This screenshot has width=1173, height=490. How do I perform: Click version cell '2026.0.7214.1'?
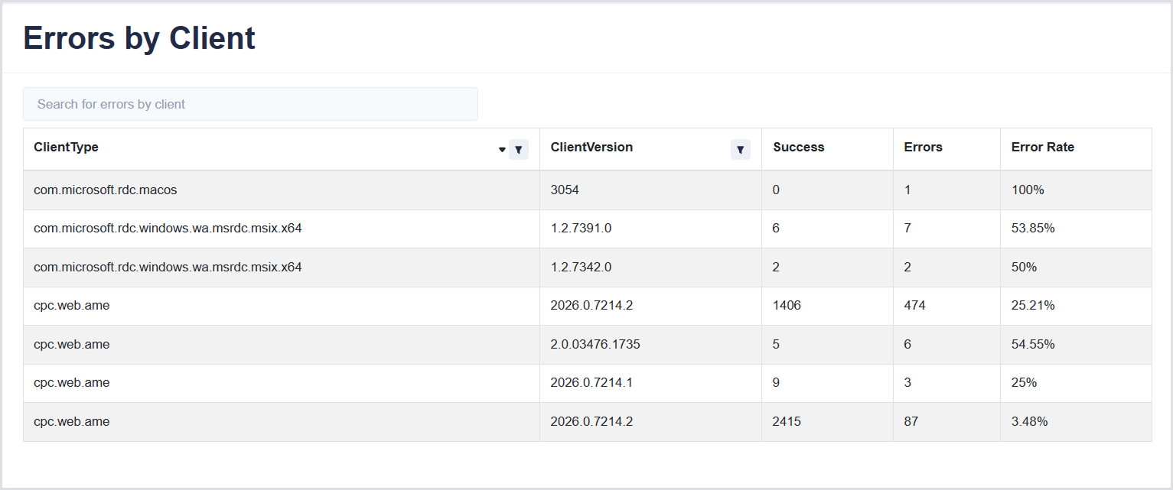coord(650,383)
